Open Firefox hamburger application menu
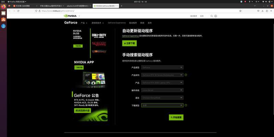274x137 pixels. [271, 11]
